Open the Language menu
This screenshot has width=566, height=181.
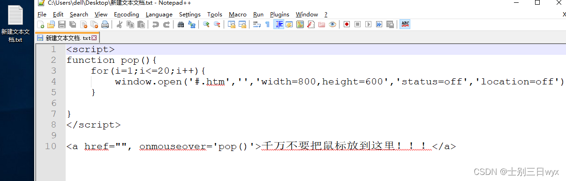coord(159,15)
